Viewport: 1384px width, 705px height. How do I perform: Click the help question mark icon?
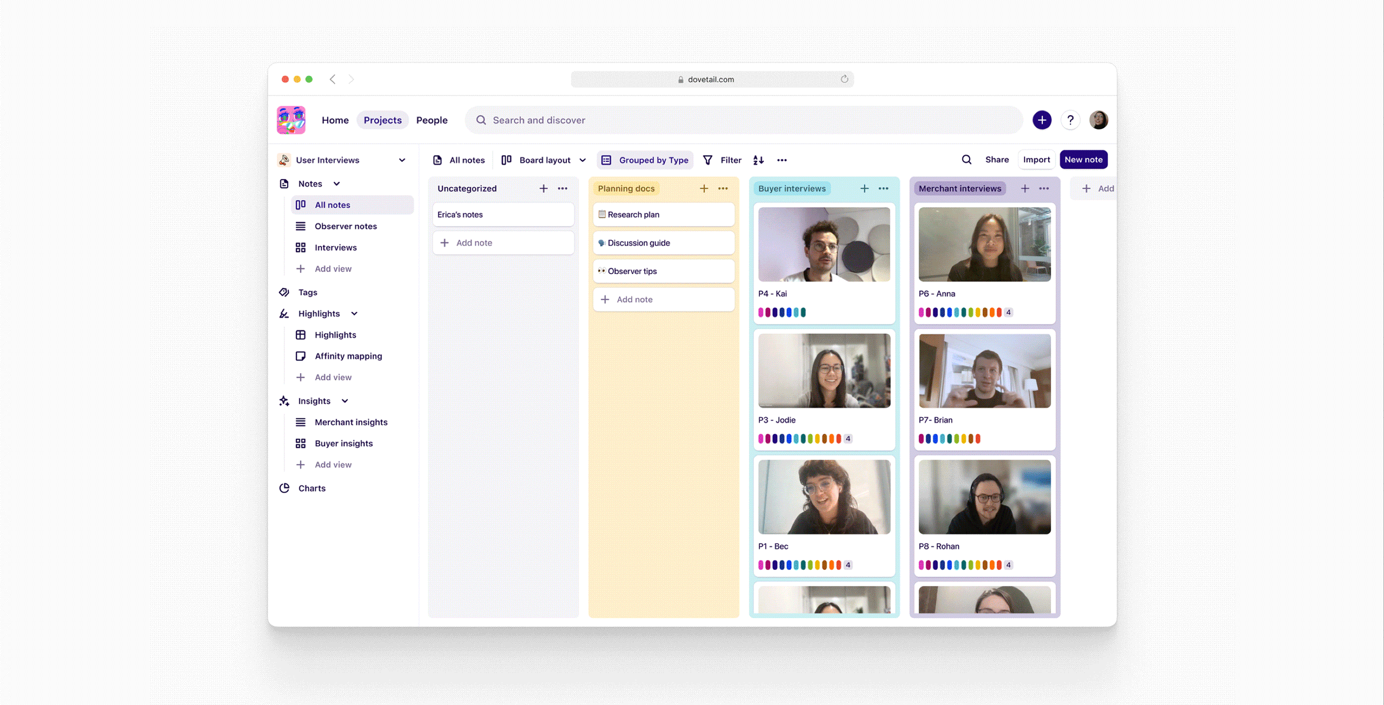[1070, 120]
